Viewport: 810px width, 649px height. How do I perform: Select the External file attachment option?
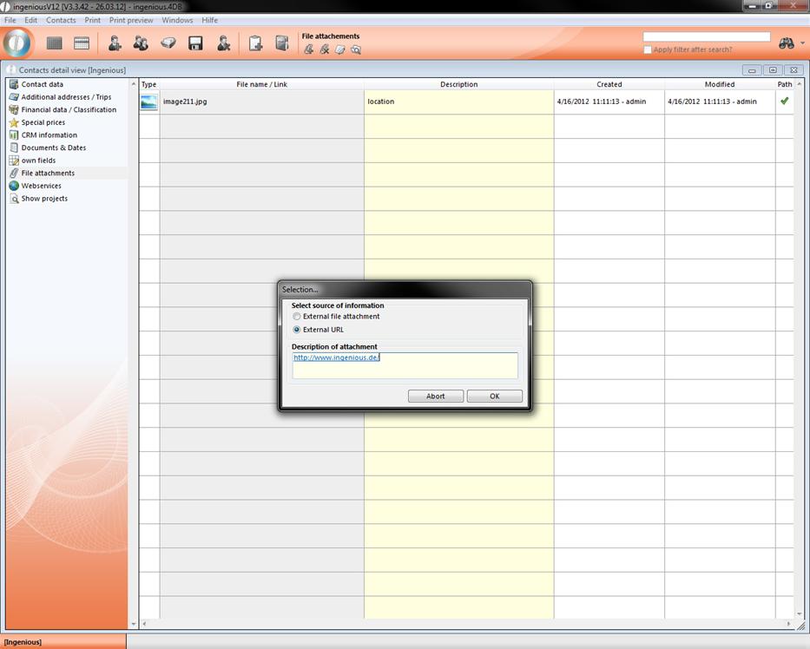coord(298,317)
